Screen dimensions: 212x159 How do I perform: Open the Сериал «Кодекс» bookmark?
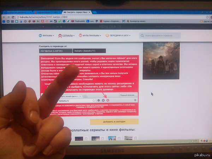(110, 22)
